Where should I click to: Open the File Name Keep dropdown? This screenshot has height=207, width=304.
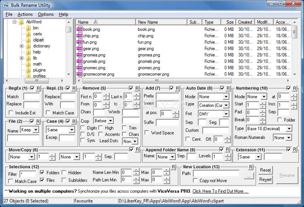tap(36, 130)
